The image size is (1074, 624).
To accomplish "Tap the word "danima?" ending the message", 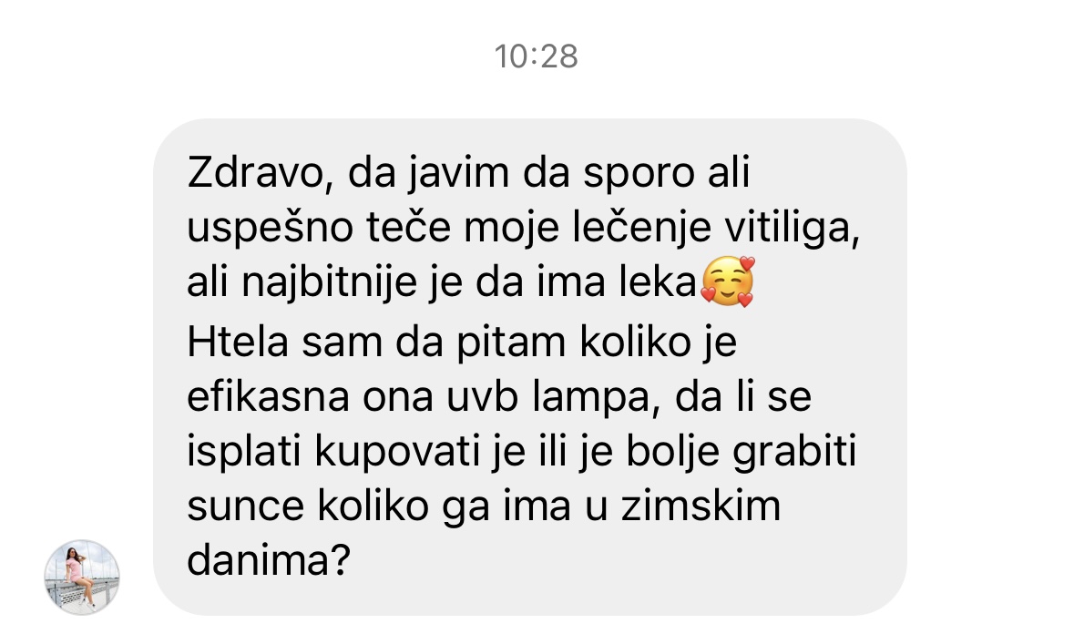I will (269, 560).
